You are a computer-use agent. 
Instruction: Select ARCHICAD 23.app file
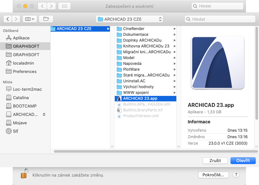tap(146, 98)
